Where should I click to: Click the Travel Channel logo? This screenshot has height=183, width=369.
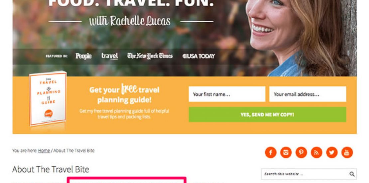pos(110,56)
